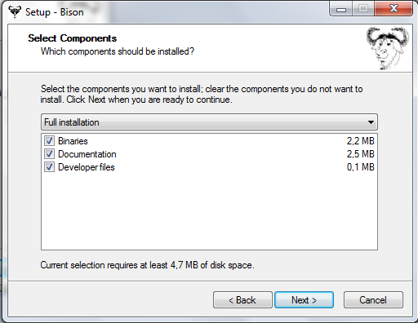Cancel the Bison setup
The height and width of the screenshot is (323, 418).
[x=373, y=300]
